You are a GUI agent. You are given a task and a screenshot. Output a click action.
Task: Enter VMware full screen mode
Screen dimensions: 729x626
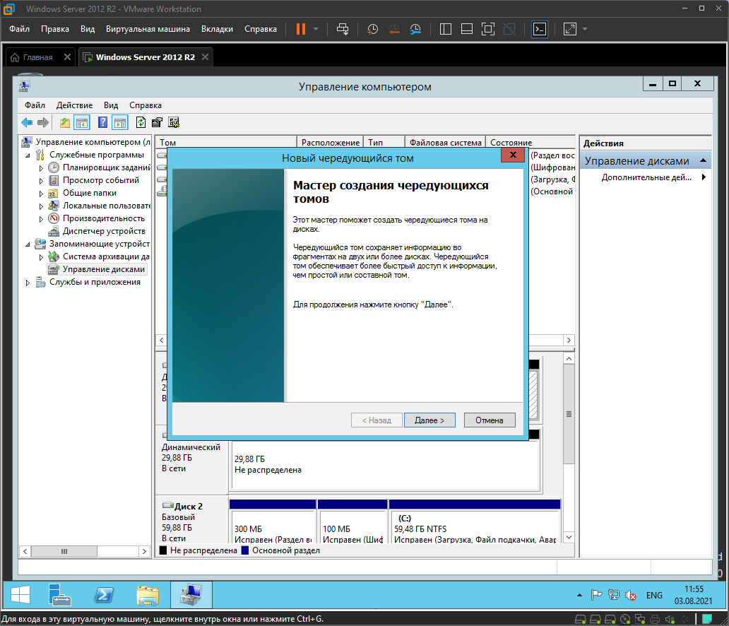tap(488, 29)
